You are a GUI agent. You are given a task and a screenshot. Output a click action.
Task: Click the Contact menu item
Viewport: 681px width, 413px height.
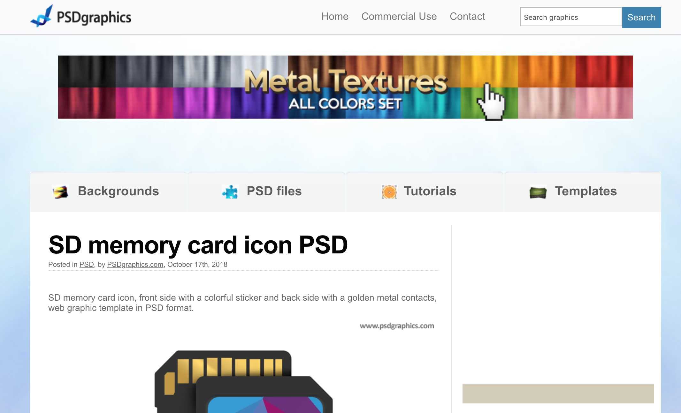pyautogui.click(x=467, y=17)
